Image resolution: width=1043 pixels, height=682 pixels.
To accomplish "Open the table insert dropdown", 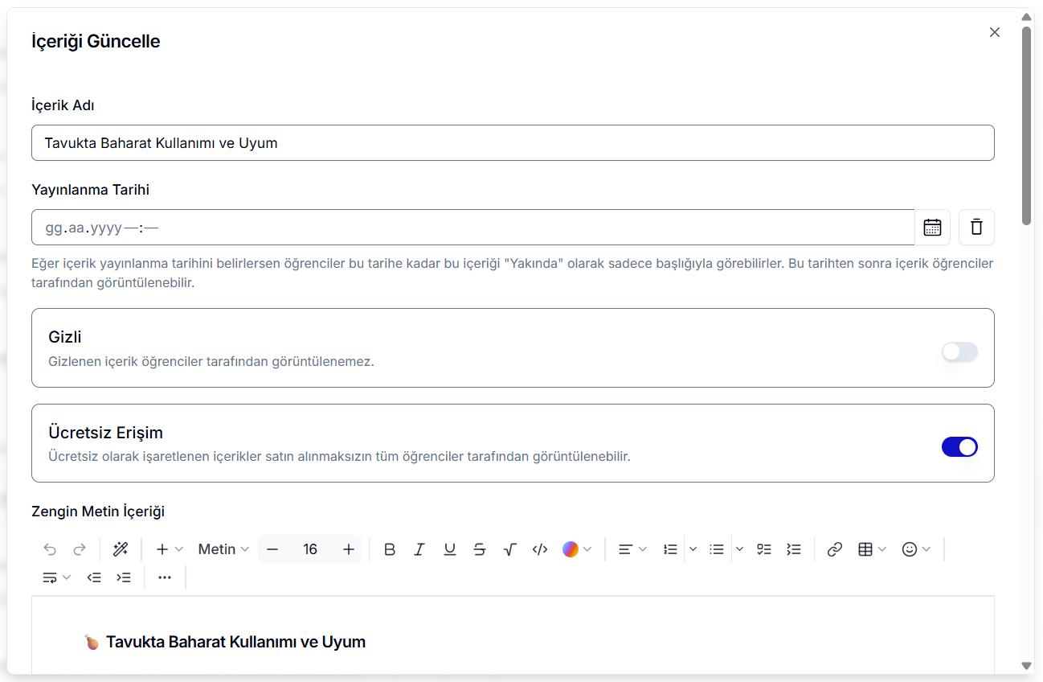I will 872,549.
